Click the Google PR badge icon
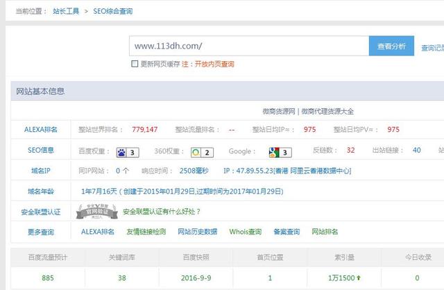This screenshot has width=444, height=290. [280, 153]
